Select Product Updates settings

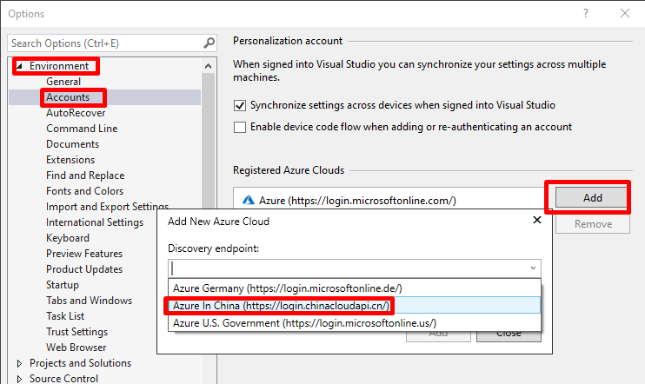pos(84,269)
